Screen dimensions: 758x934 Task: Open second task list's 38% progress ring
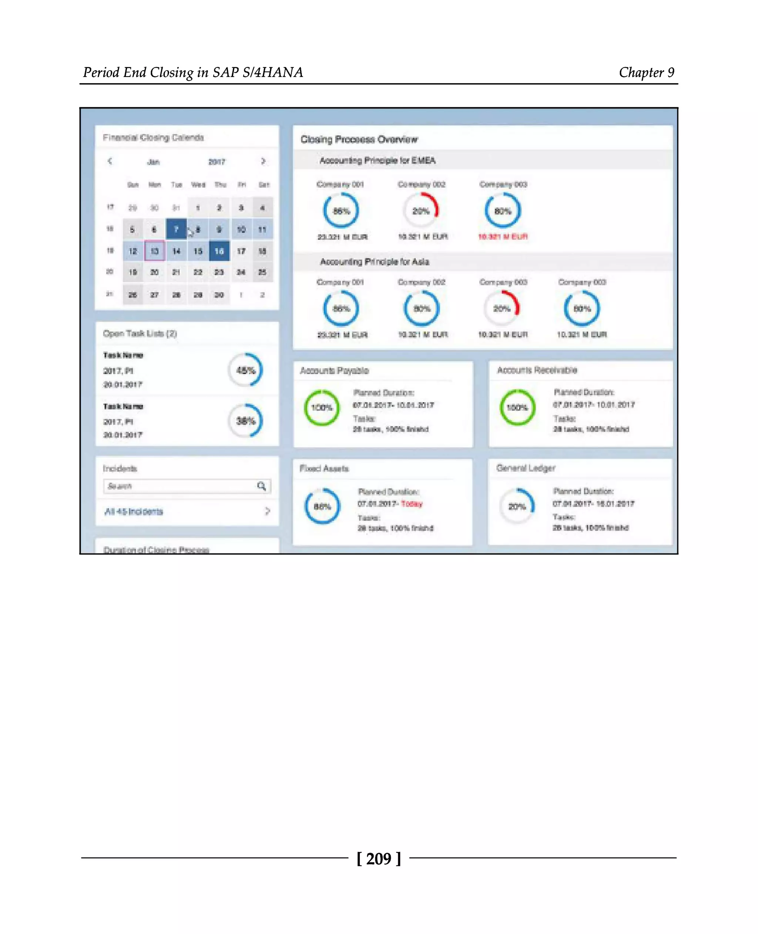pos(245,420)
